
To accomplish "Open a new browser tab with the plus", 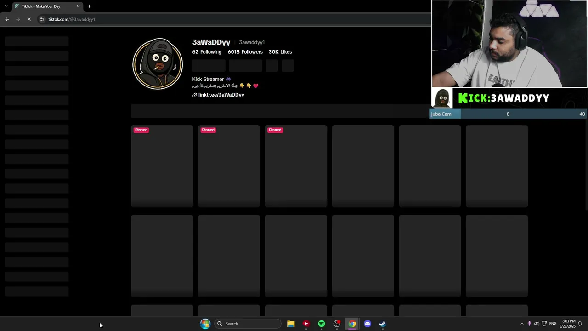I will pos(89,6).
